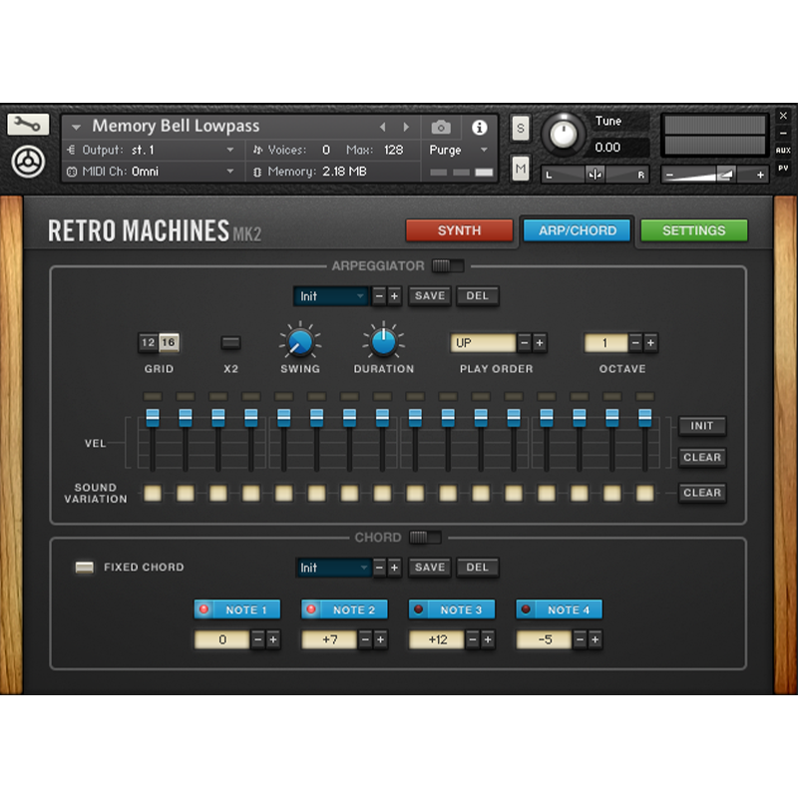Click the Play Order UP value field
This screenshot has height=798, width=798.
(483, 343)
